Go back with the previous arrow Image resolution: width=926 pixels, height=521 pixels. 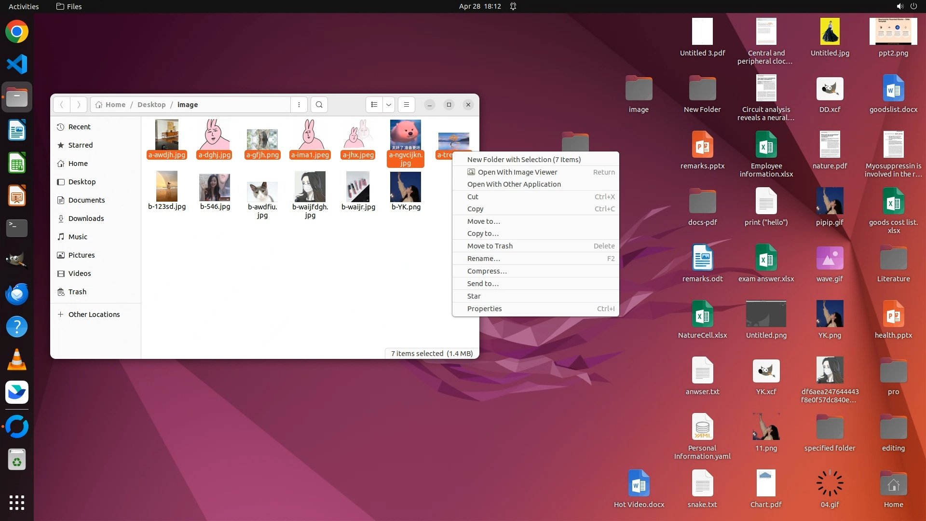coord(62,105)
